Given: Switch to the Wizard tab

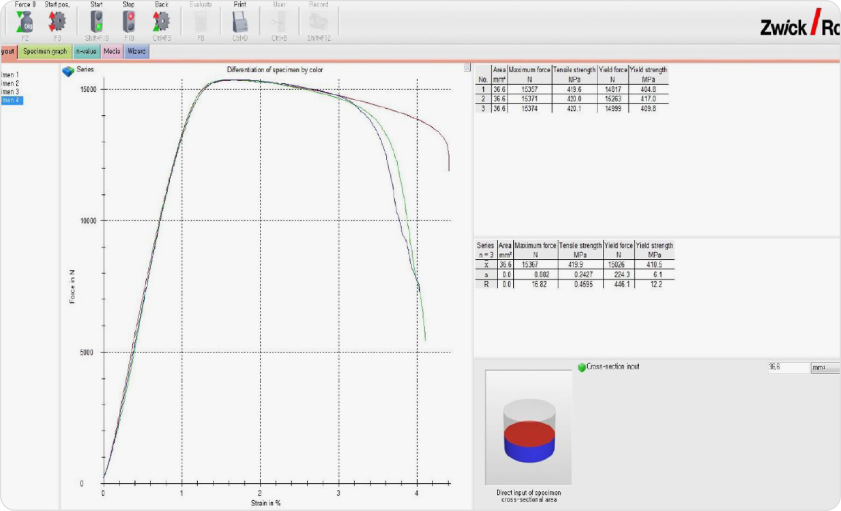Looking at the screenshot, I should (136, 52).
